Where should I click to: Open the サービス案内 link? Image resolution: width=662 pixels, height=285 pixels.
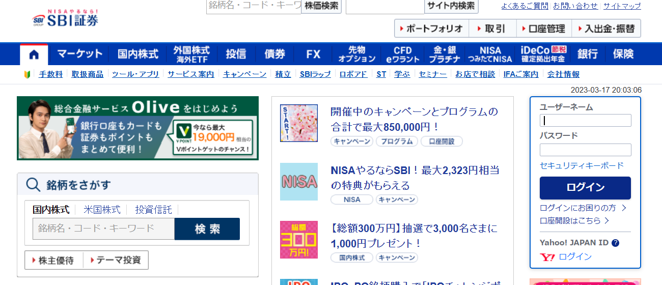[191, 74]
